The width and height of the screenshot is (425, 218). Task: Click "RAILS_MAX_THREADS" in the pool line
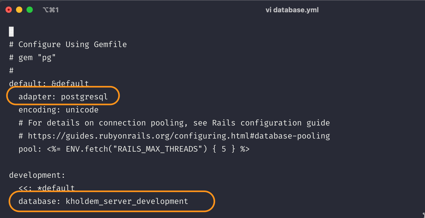[158, 149]
